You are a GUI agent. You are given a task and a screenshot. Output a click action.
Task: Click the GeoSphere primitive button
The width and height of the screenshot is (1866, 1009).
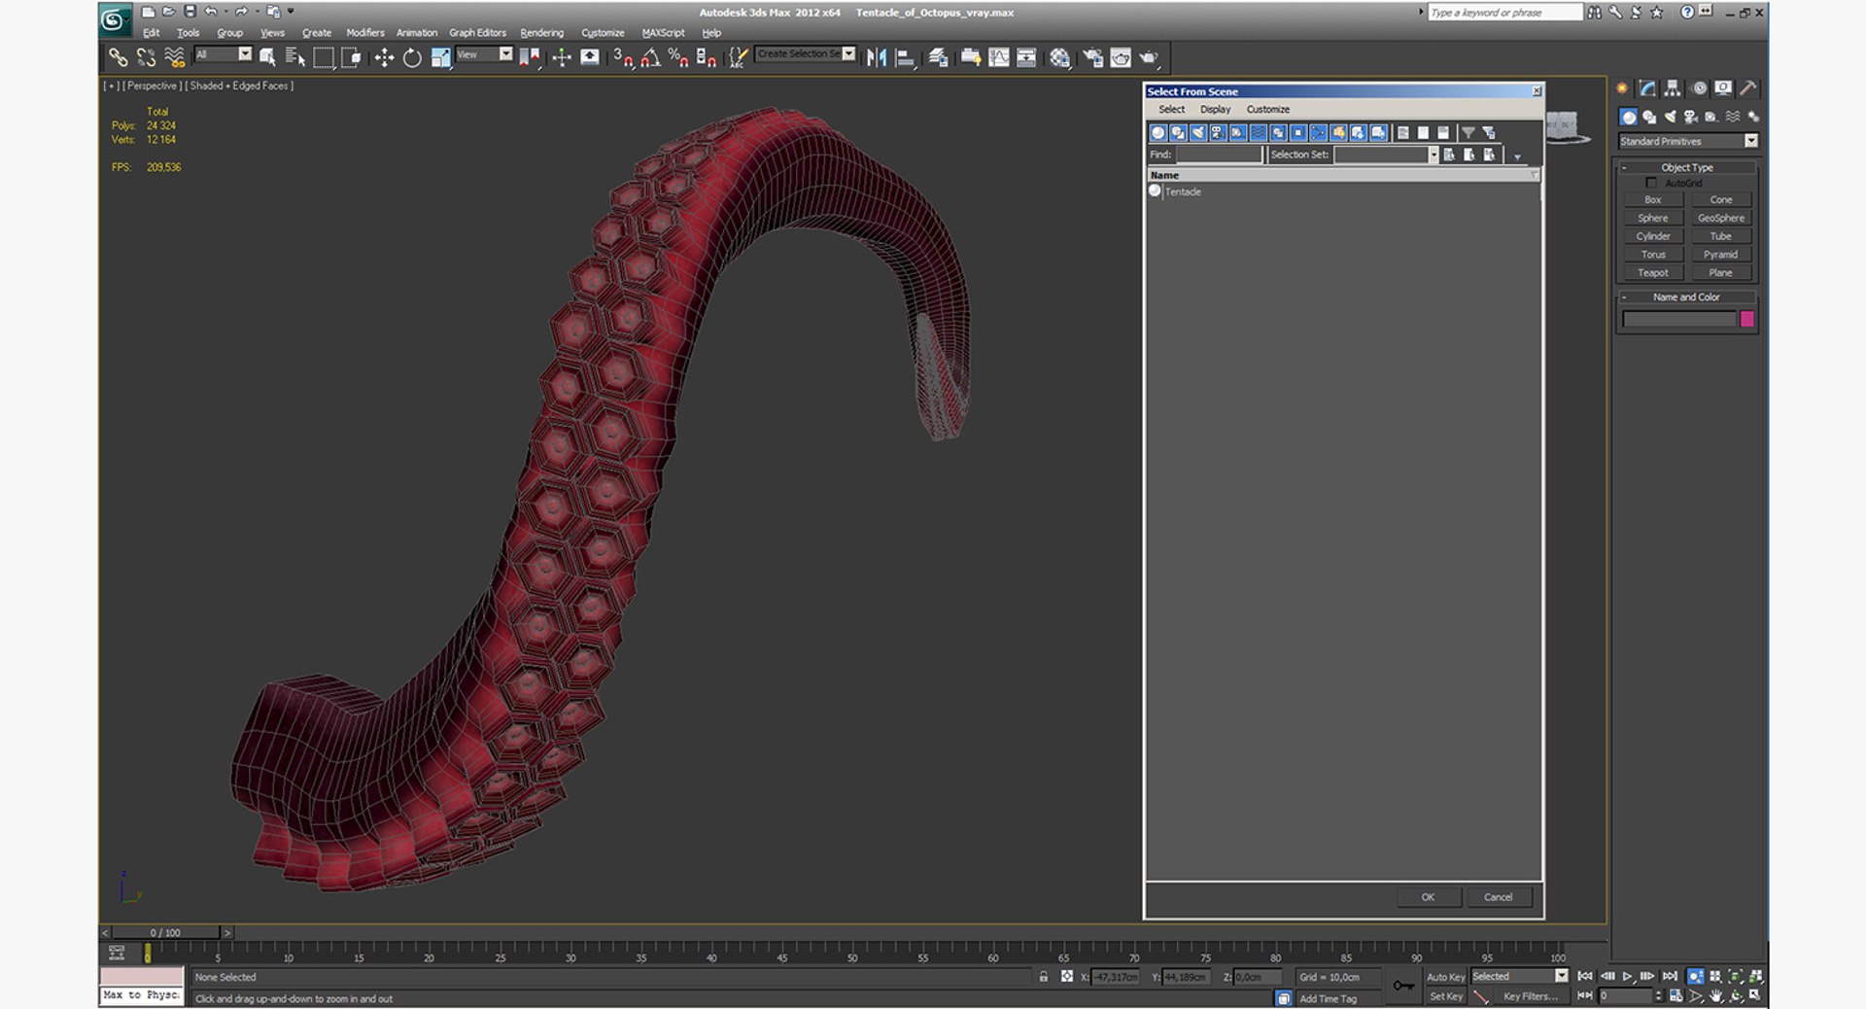(x=1720, y=218)
